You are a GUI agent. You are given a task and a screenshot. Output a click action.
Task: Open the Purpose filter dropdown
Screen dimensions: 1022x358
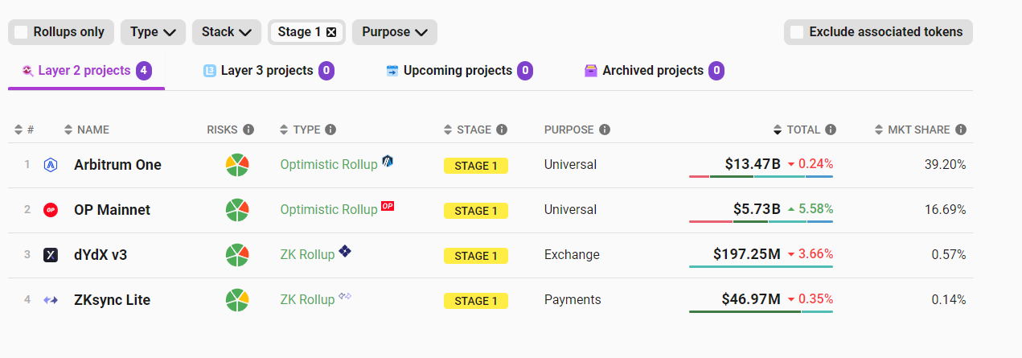[x=394, y=32]
